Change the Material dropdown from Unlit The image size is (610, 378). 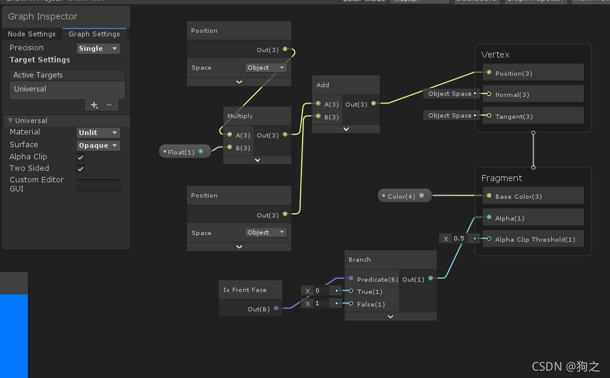click(x=98, y=132)
